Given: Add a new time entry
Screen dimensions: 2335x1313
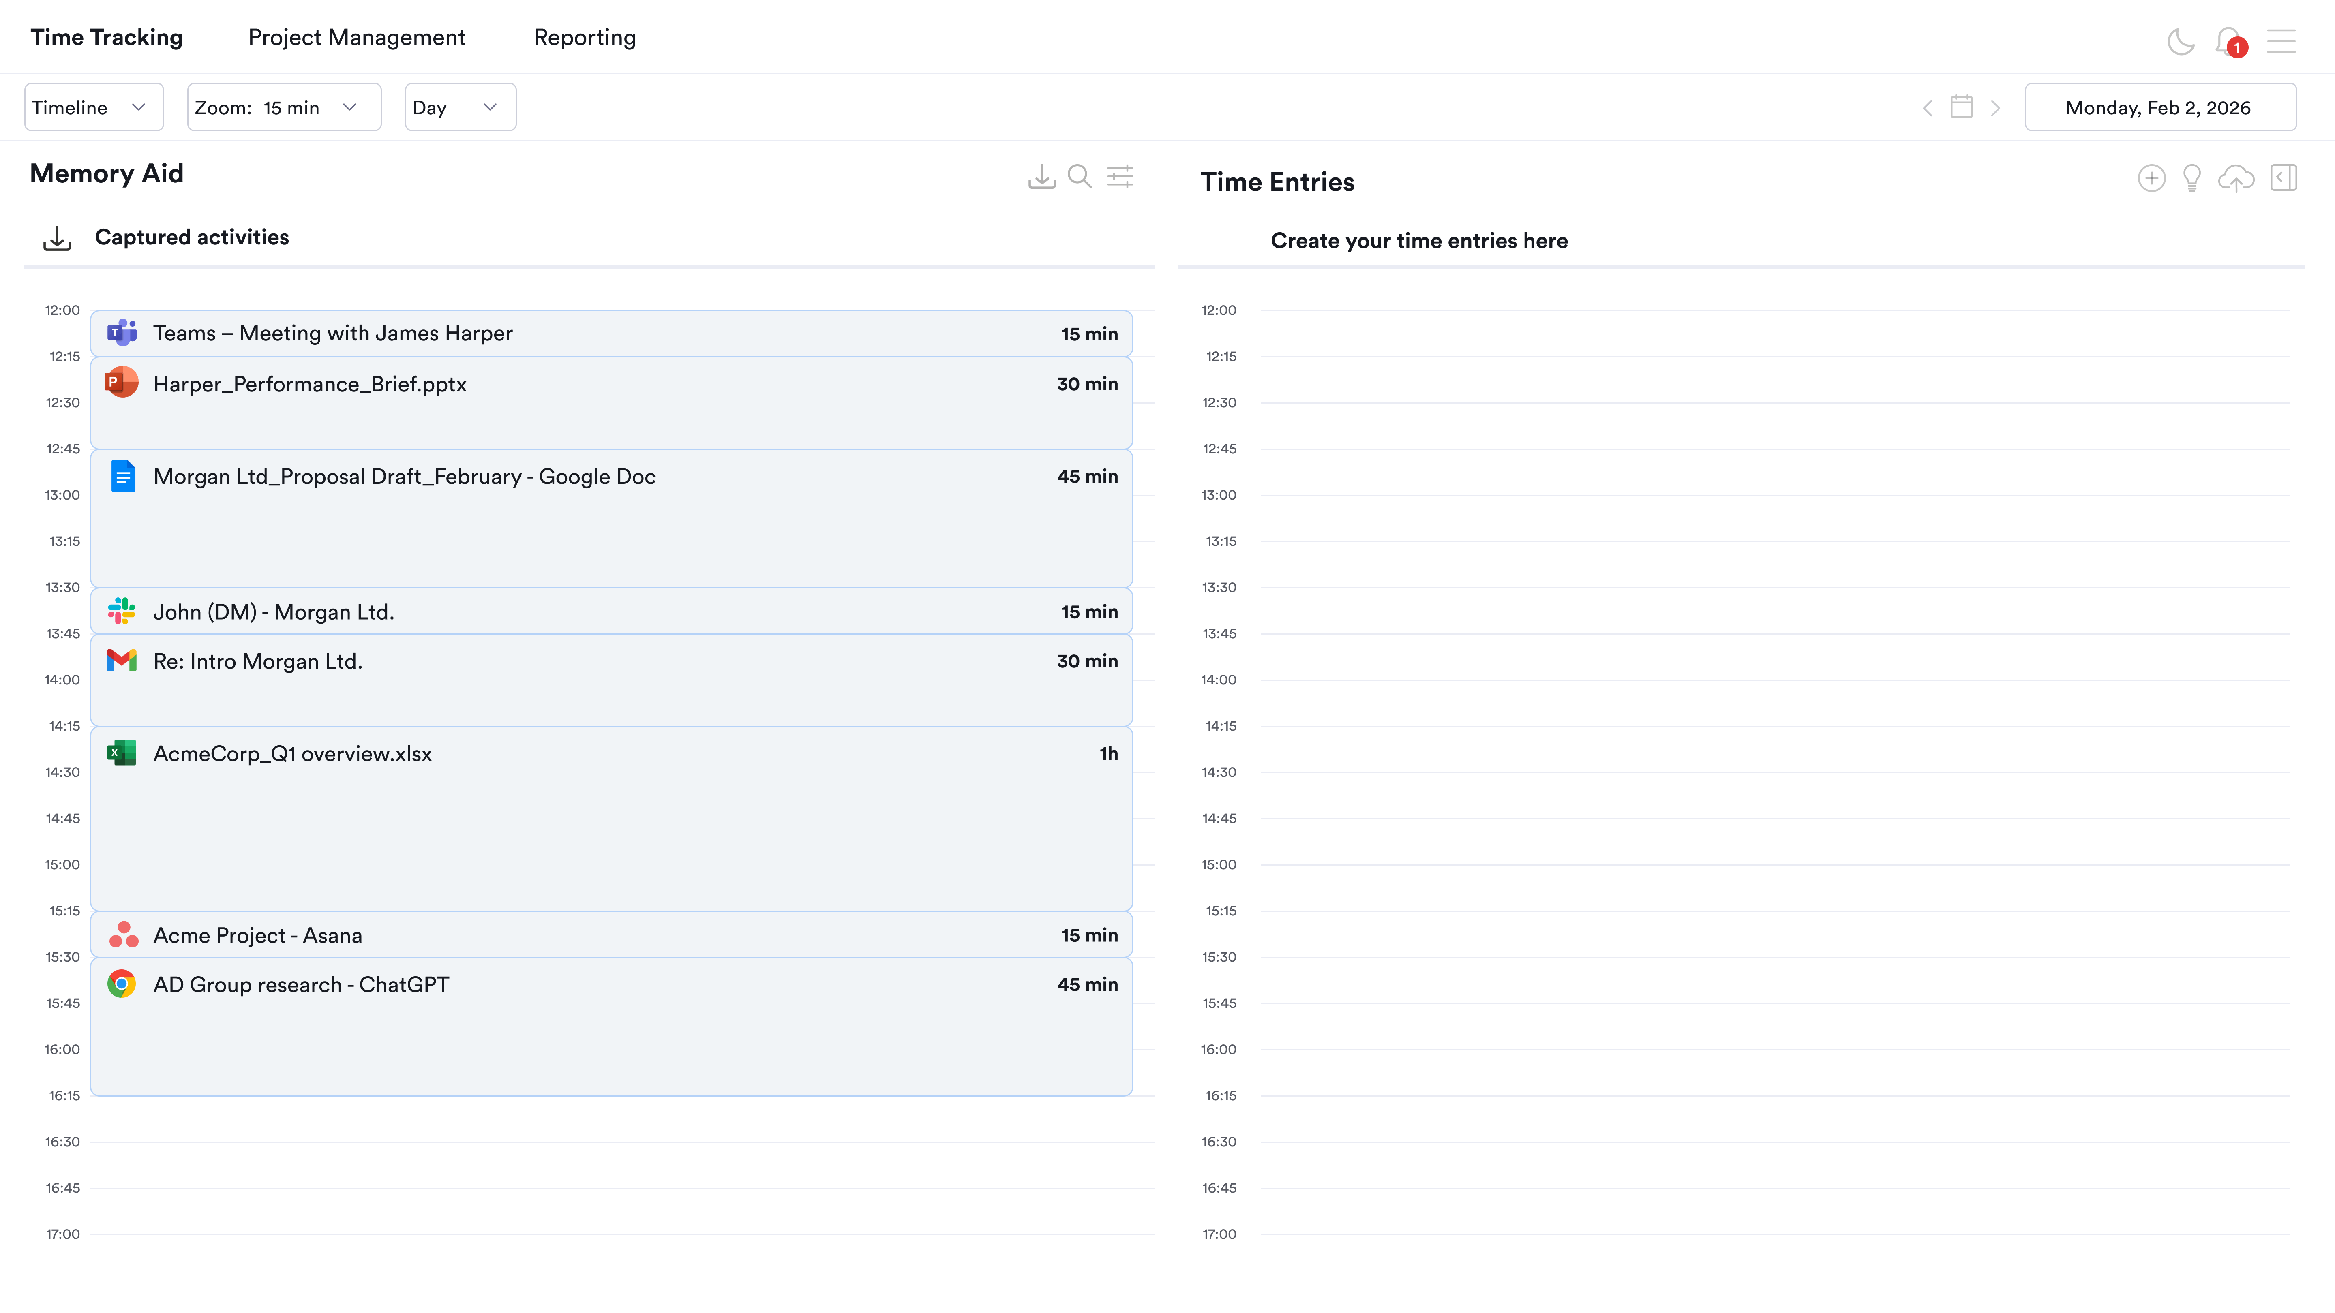Looking at the screenshot, I should pyautogui.click(x=2151, y=178).
